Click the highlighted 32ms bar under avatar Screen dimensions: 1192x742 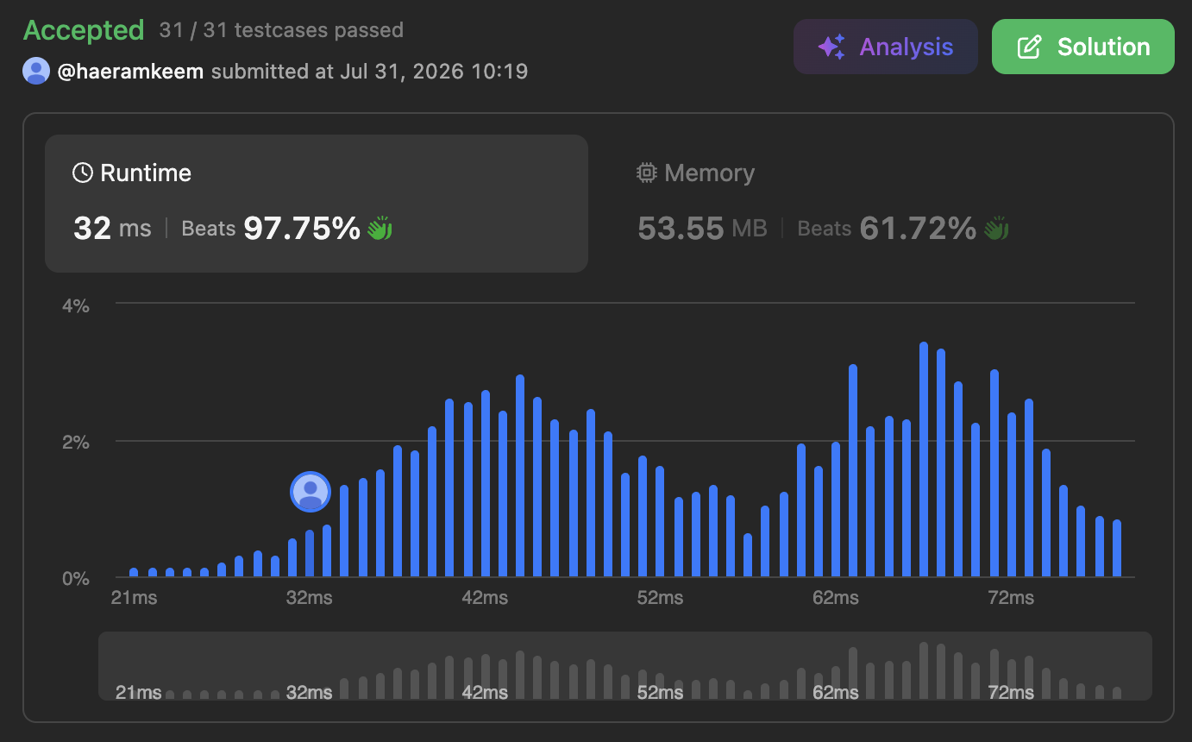[310, 553]
